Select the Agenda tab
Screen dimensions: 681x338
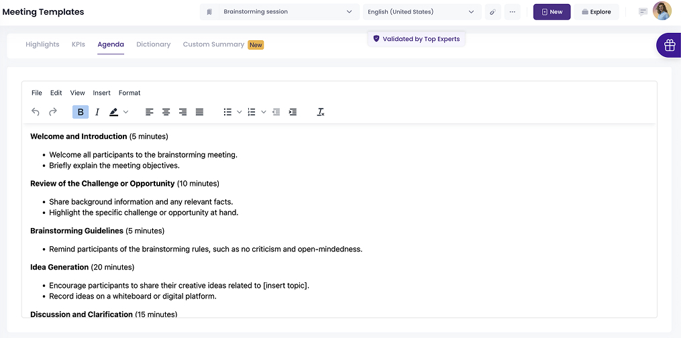click(x=111, y=44)
